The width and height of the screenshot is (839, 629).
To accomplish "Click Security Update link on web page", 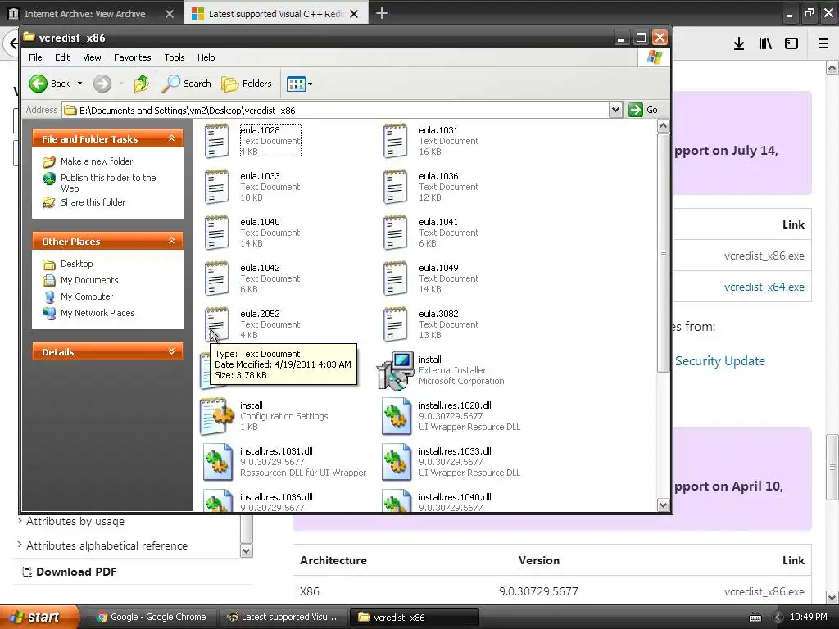I will point(719,361).
